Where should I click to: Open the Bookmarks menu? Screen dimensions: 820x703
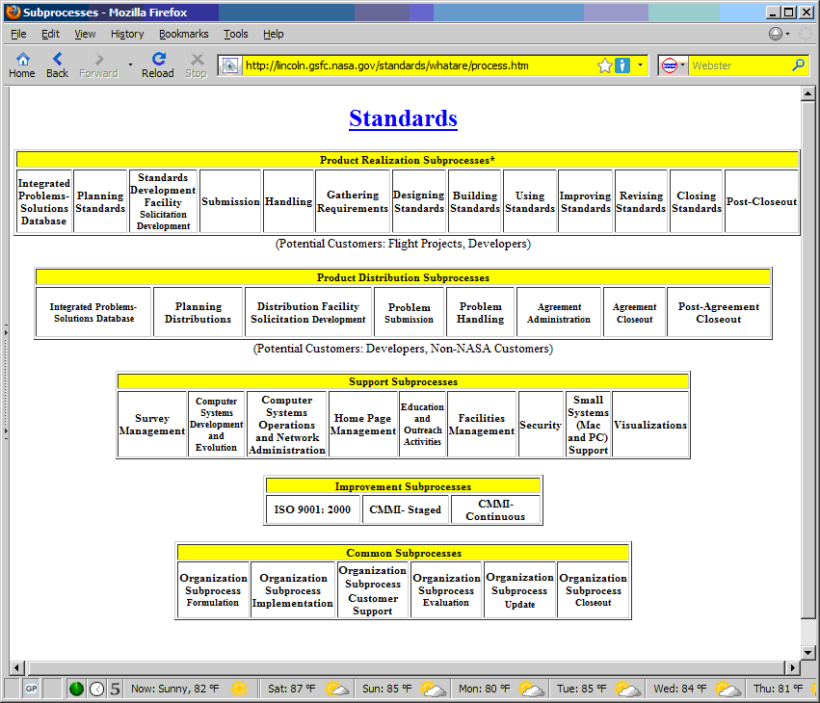183,34
